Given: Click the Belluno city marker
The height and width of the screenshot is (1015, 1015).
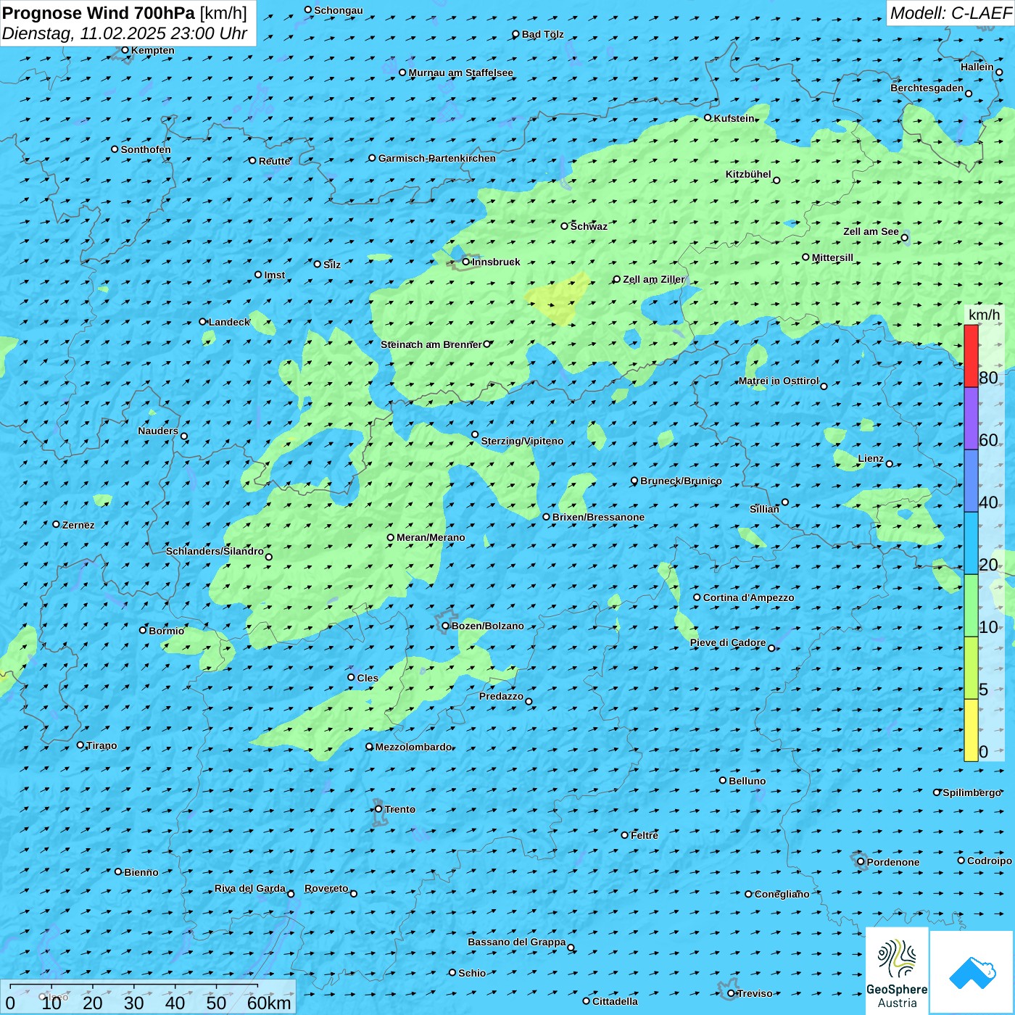Looking at the screenshot, I should click(723, 780).
